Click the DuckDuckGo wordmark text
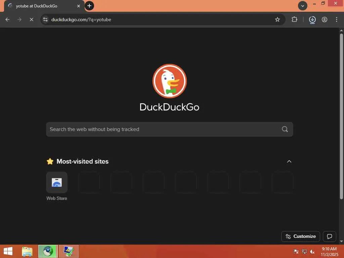The width and height of the screenshot is (344, 258). pyautogui.click(x=169, y=107)
